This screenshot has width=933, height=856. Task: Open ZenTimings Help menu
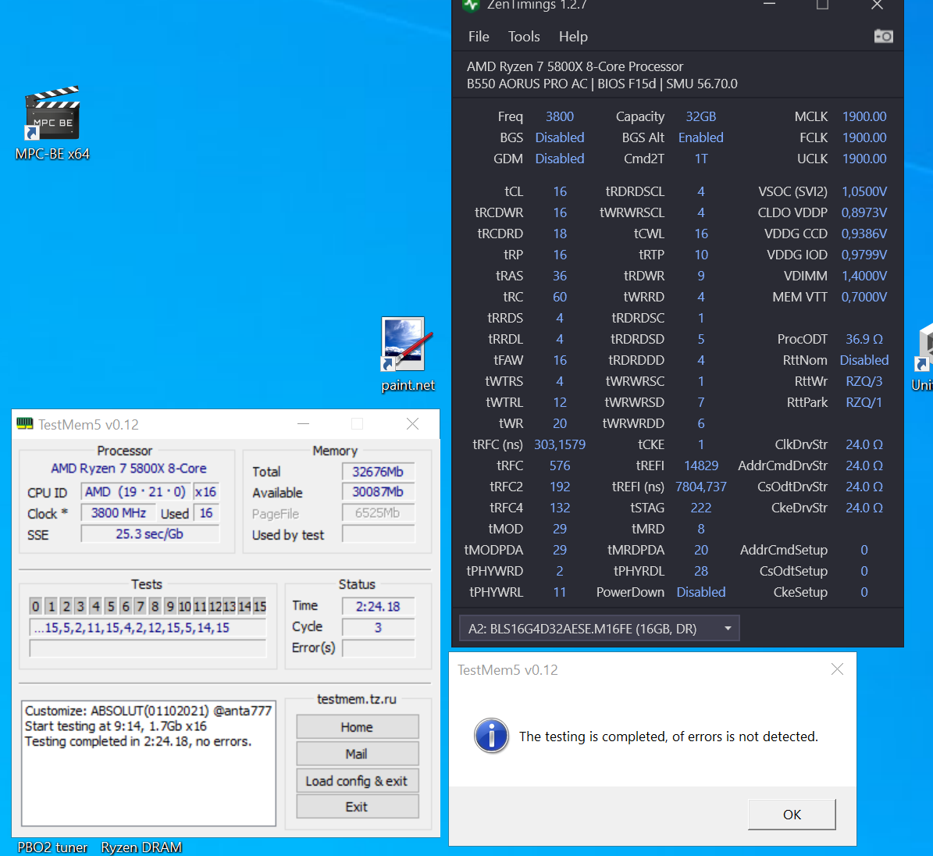573,37
